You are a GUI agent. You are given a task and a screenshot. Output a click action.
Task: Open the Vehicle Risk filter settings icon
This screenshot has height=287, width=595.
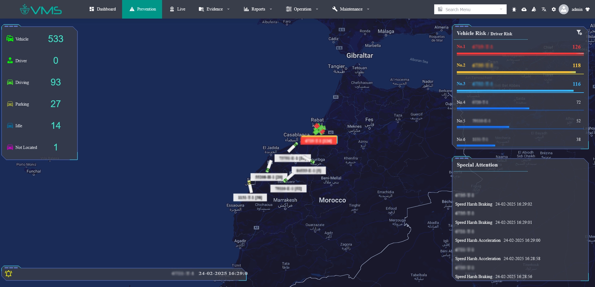point(579,33)
